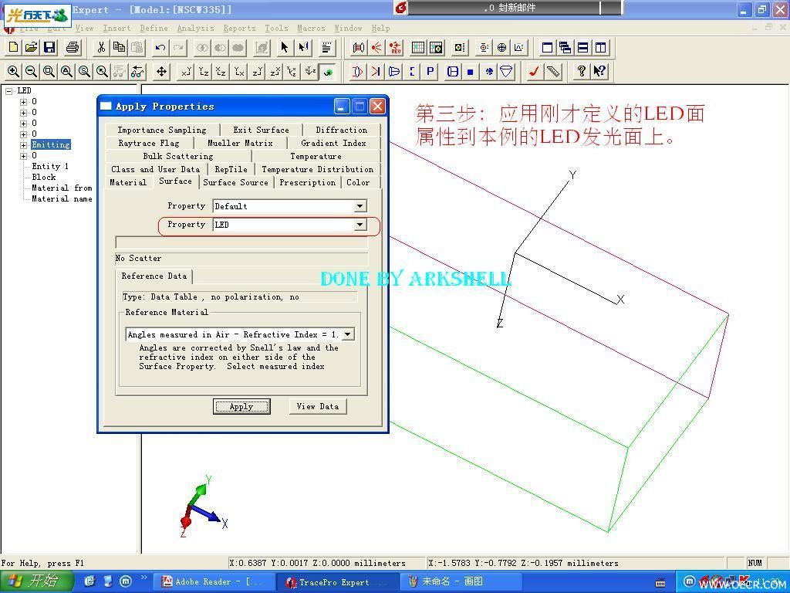The width and height of the screenshot is (790, 593).
Task: Open the Reports menu
Action: pos(239,29)
